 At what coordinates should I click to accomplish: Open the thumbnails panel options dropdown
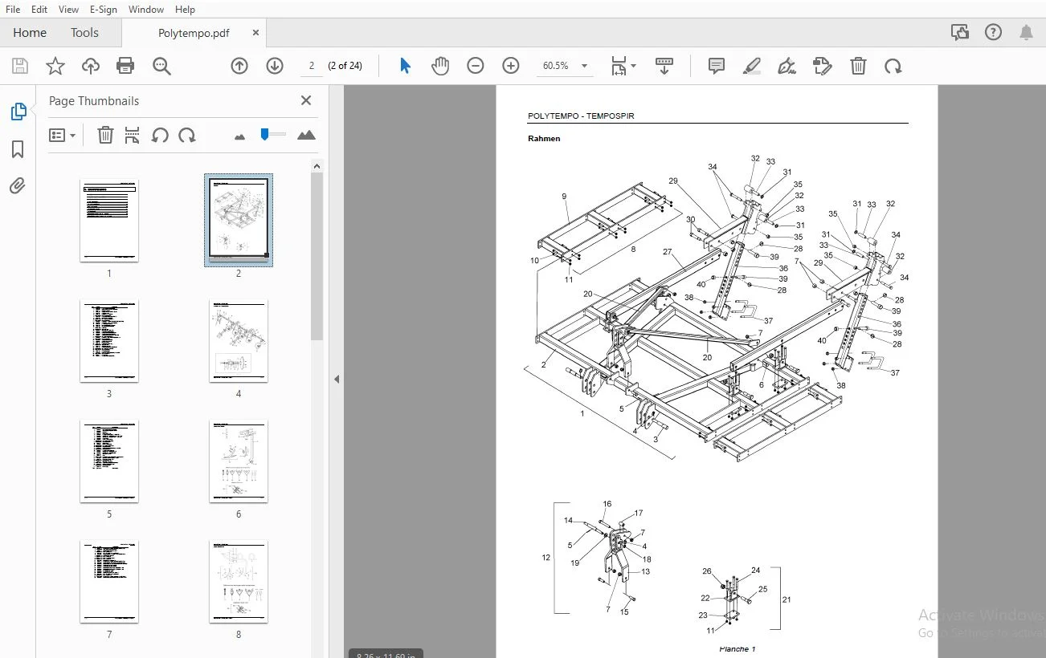click(x=62, y=136)
